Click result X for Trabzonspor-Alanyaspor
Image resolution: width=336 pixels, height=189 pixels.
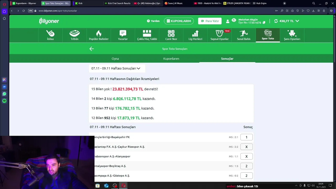coord(246,156)
